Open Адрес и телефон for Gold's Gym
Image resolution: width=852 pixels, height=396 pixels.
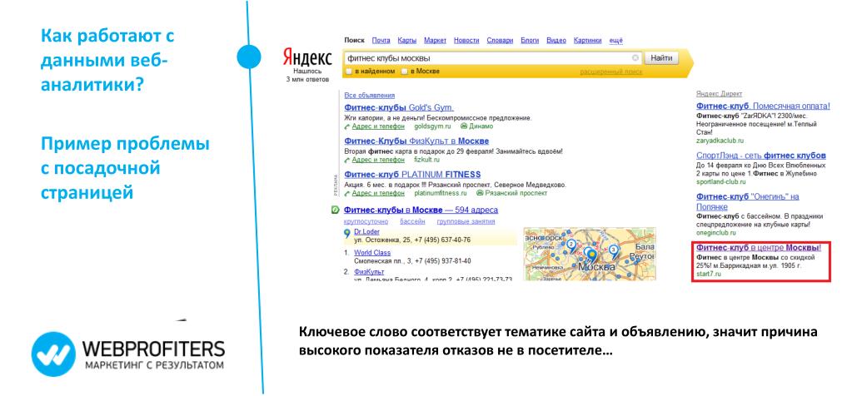click(378, 126)
